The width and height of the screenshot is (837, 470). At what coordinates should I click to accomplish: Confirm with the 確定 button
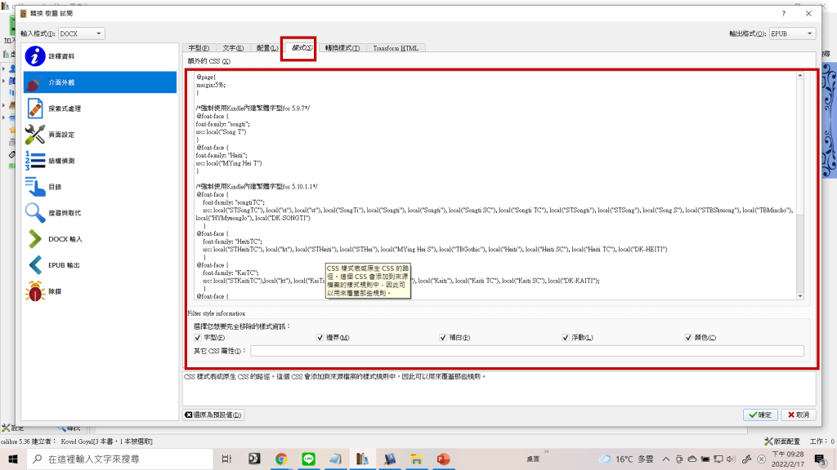click(x=761, y=415)
